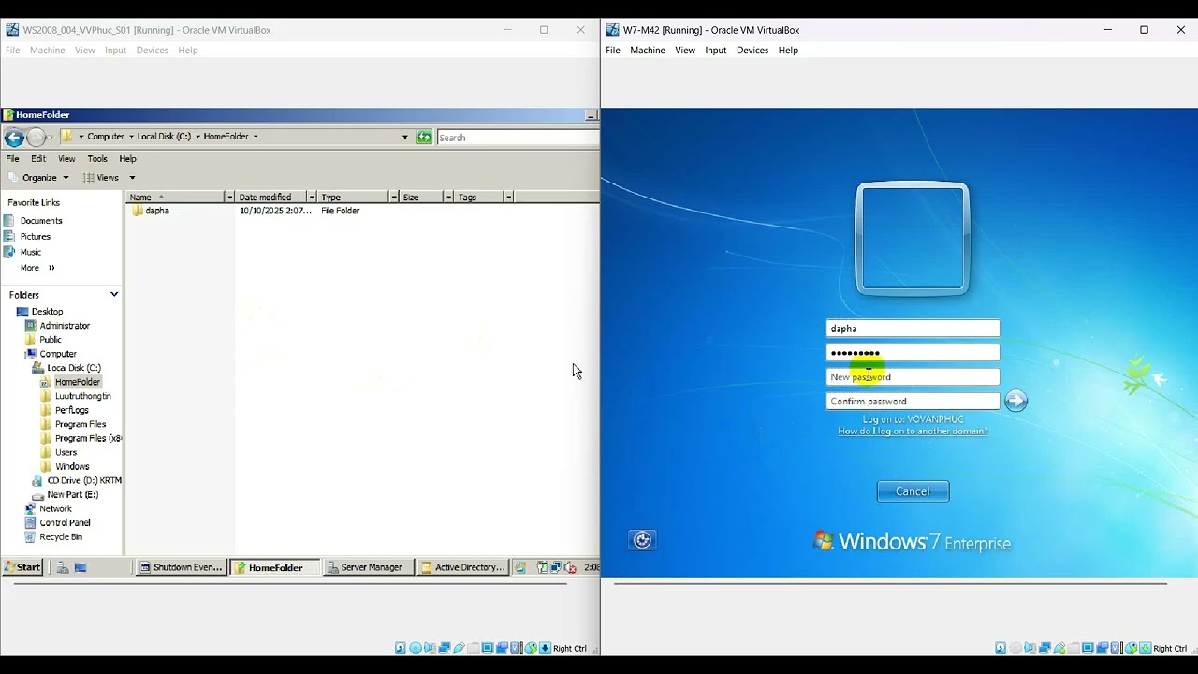Screen dimensions: 1198x674
Task: Click the hard disk status icon in W7-M42 window
Action: click(x=1001, y=648)
